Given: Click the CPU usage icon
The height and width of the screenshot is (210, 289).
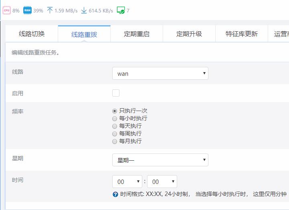Looking at the screenshot, I should pos(7,10).
